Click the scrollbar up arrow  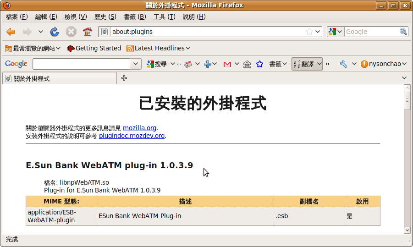[407, 88]
